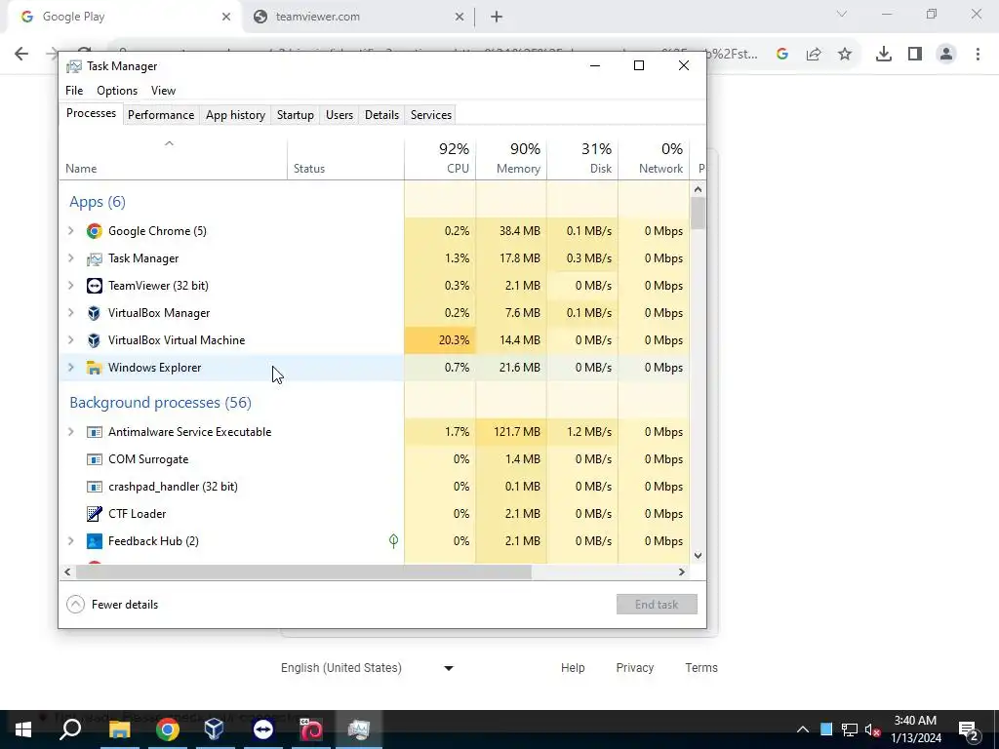Click the crashpad_handler process icon
Image resolution: width=999 pixels, height=749 pixels.
click(95, 487)
